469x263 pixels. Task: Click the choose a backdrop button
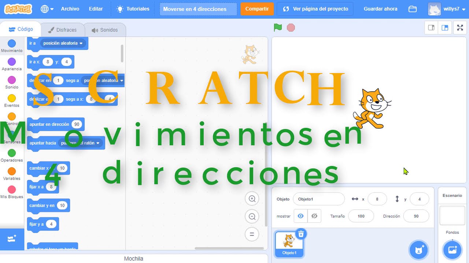point(452,250)
